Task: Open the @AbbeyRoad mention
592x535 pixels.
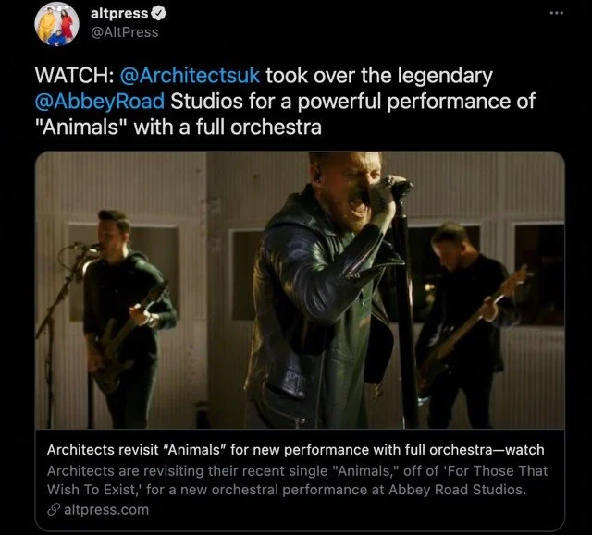Action: click(x=100, y=101)
